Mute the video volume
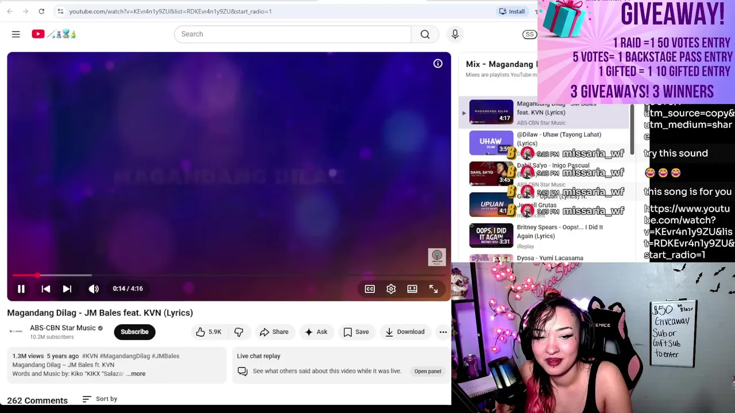Viewport: 735px width, 413px height. coord(94,289)
